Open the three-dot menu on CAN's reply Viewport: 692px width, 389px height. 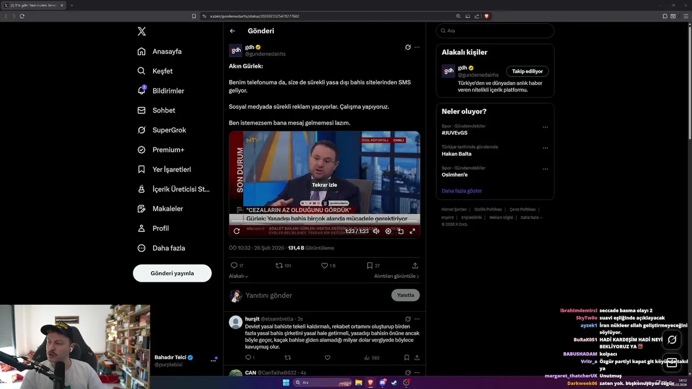[417, 372]
